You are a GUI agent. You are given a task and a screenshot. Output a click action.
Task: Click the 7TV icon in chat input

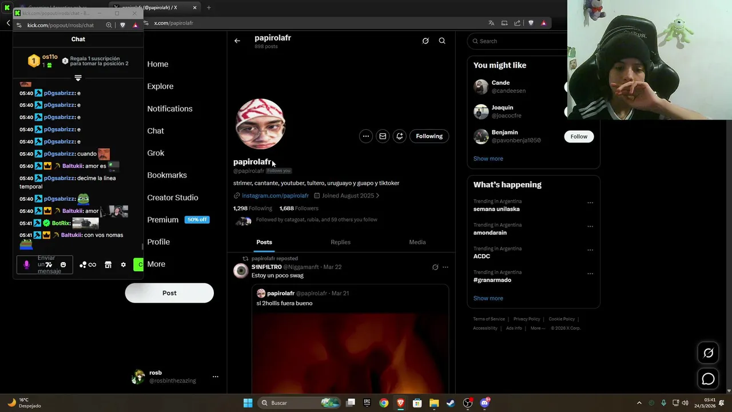point(49,264)
